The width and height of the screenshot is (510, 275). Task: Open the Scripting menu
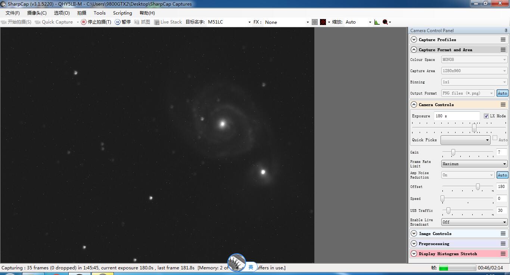click(x=122, y=13)
